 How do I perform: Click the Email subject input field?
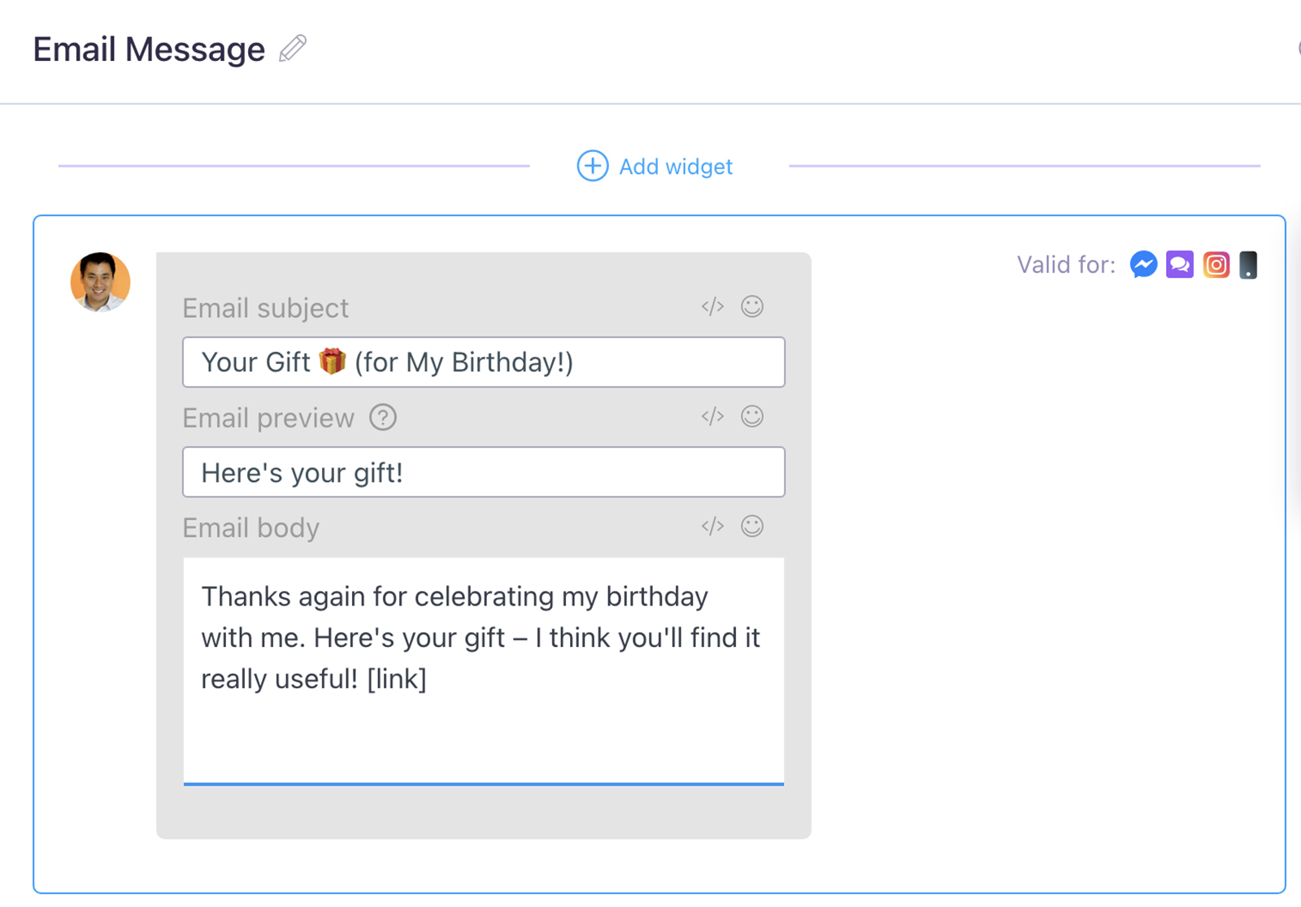[483, 362]
